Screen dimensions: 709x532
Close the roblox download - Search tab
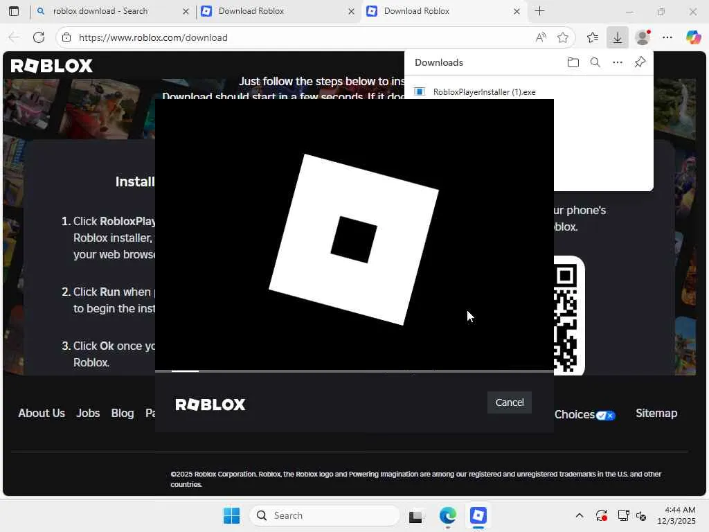(186, 11)
